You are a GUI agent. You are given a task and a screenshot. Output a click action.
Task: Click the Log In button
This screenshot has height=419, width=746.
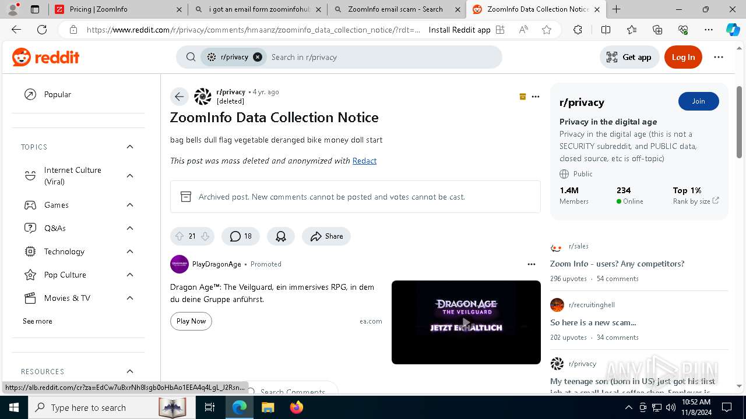(683, 57)
